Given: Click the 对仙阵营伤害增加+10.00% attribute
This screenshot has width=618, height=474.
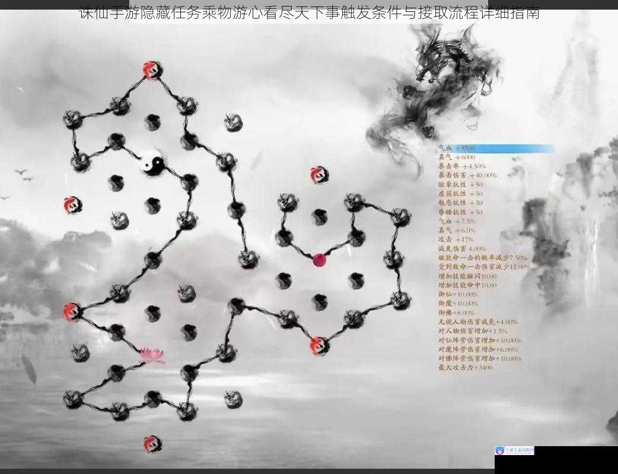Looking at the screenshot, I should point(480,340).
